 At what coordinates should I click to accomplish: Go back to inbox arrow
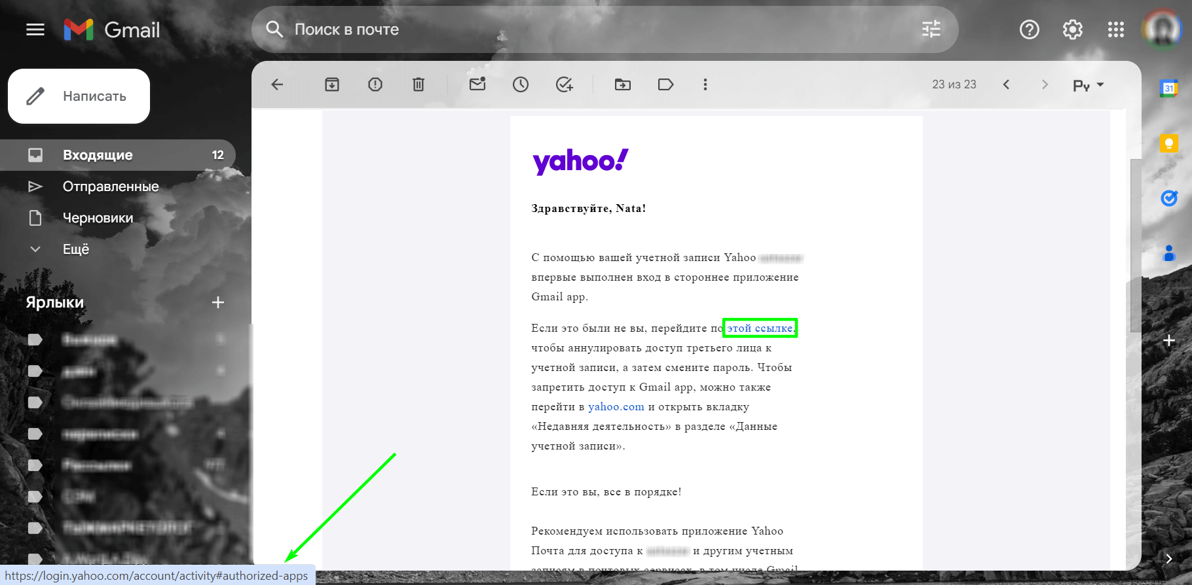pyautogui.click(x=277, y=84)
